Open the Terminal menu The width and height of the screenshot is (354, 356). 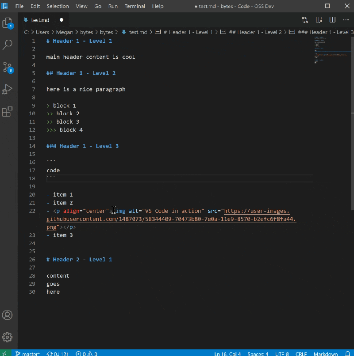135,6
